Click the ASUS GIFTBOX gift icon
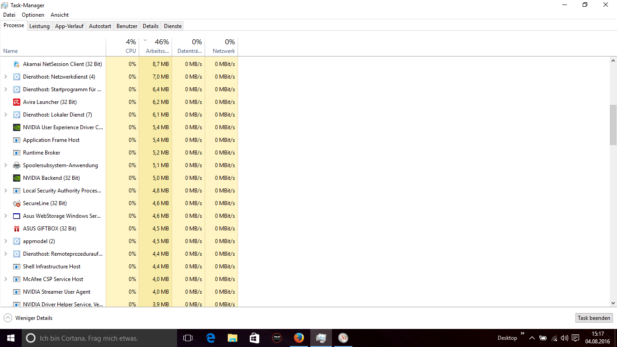The width and height of the screenshot is (617, 347). click(x=17, y=229)
